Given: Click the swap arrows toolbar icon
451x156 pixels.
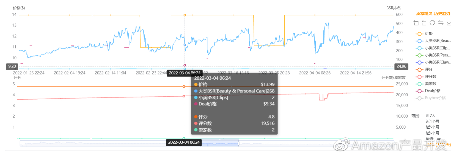Looking at the screenshot, I should coord(441,23).
